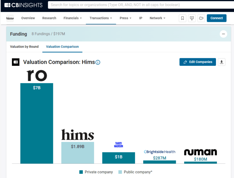
Task: Click the Public company legend swatch
Action: click(x=120, y=172)
